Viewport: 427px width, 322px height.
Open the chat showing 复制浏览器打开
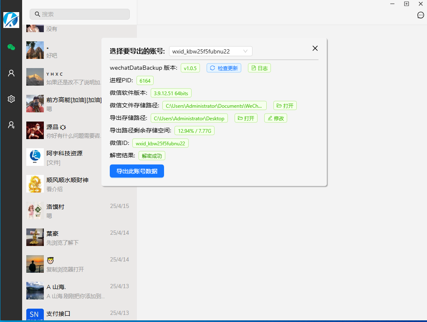pos(80,264)
